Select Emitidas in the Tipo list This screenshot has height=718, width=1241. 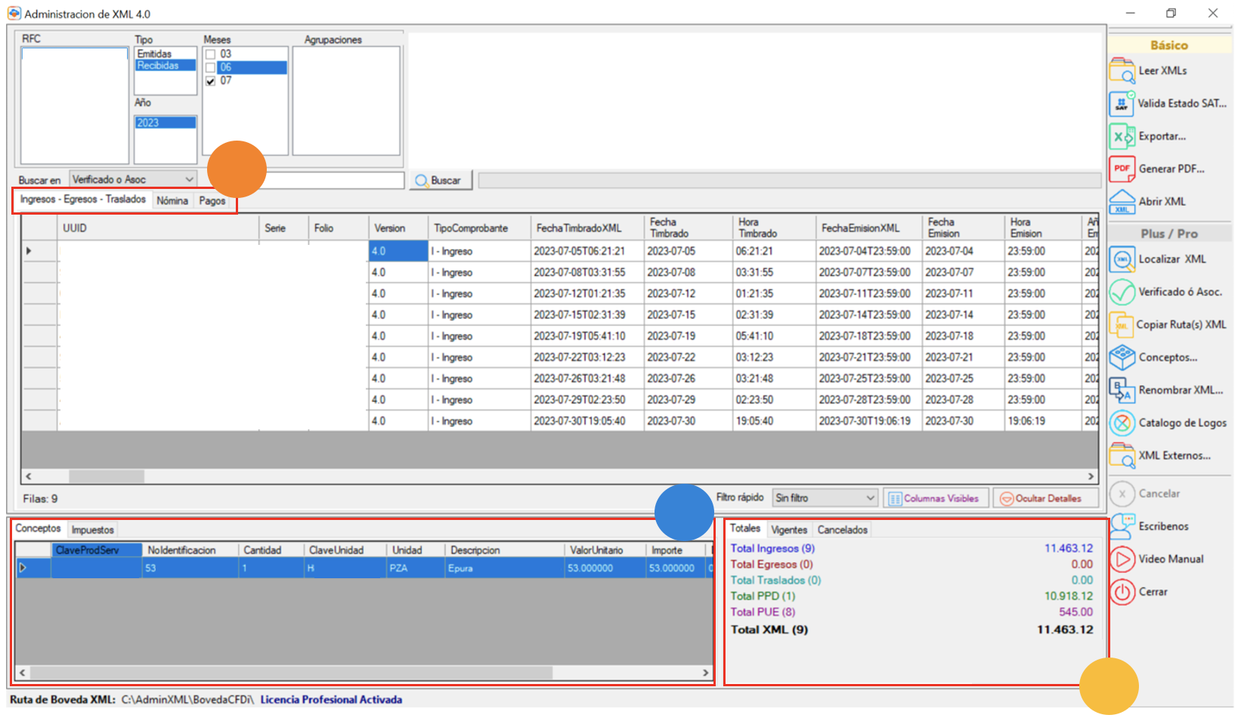click(155, 54)
